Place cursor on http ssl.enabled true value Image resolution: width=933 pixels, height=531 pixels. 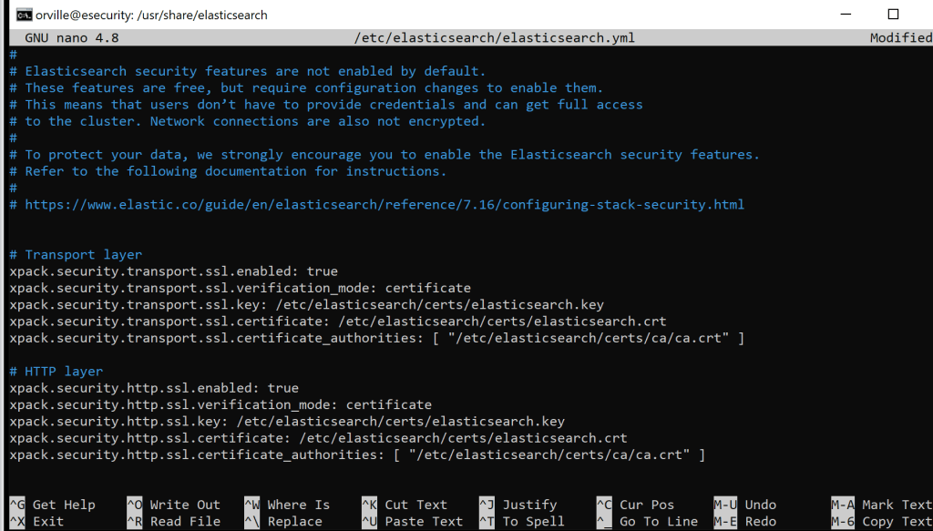coord(282,388)
